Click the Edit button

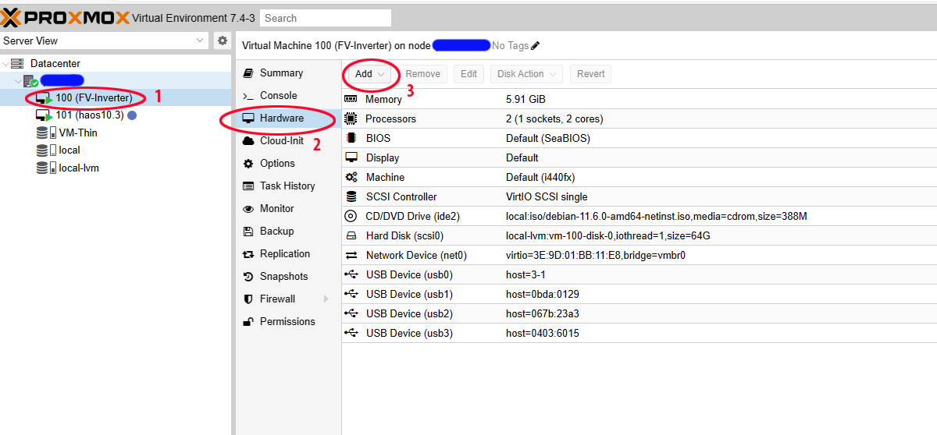point(468,74)
